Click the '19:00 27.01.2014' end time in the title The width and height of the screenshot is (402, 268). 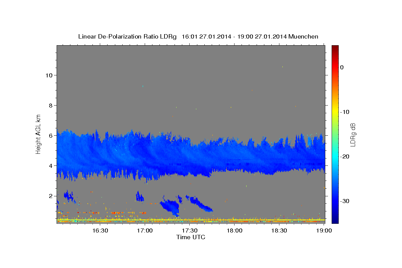click(x=262, y=37)
